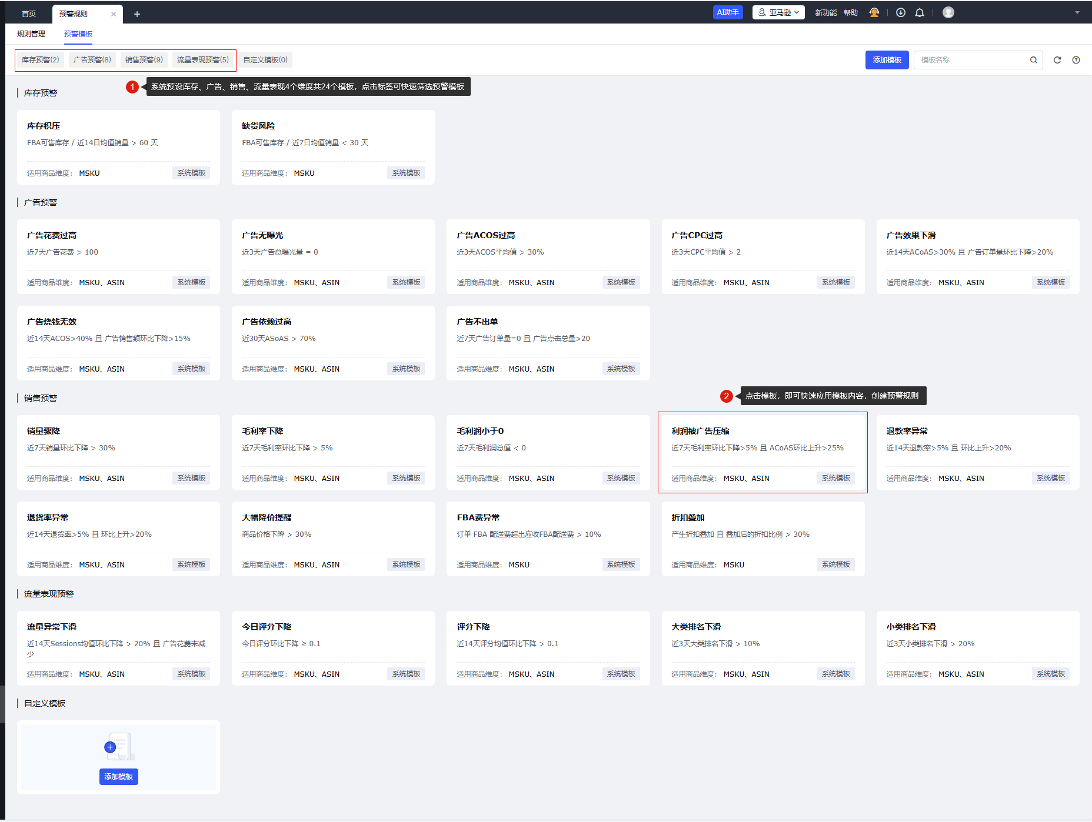Click the search magnifier icon
Image resolution: width=1092 pixels, height=822 pixels.
(x=1033, y=60)
